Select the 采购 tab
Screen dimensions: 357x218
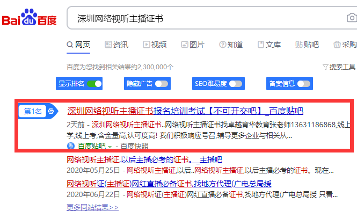click(x=345, y=45)
